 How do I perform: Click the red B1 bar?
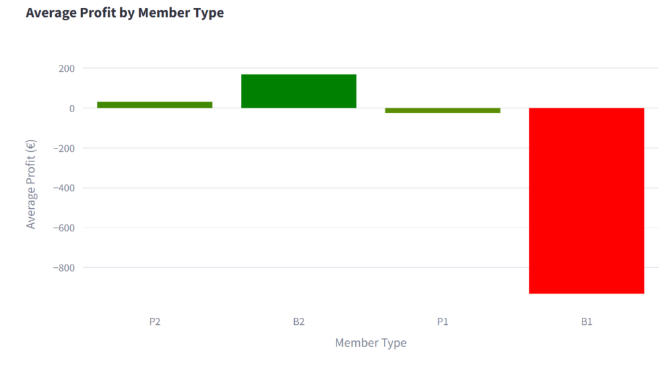click(x=586, y=200)
